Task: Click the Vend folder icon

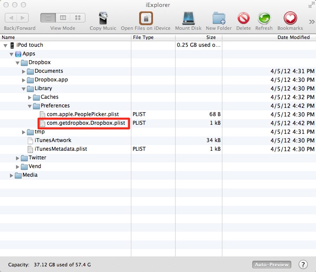Action: (24, 167)
